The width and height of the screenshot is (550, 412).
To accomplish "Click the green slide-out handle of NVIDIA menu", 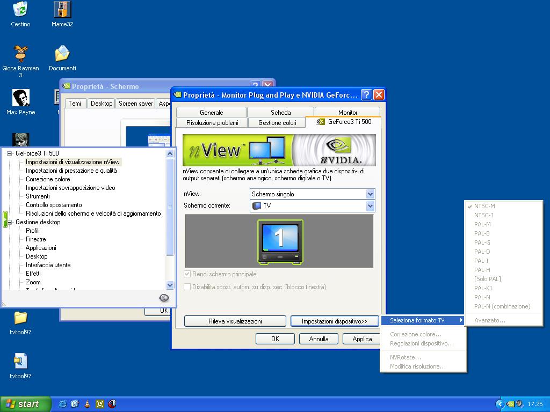I will tap(5, 219).
